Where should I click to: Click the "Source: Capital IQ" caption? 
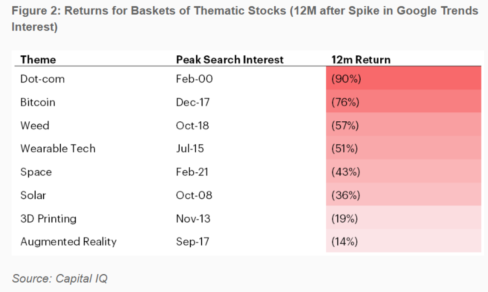coord(59,279)
